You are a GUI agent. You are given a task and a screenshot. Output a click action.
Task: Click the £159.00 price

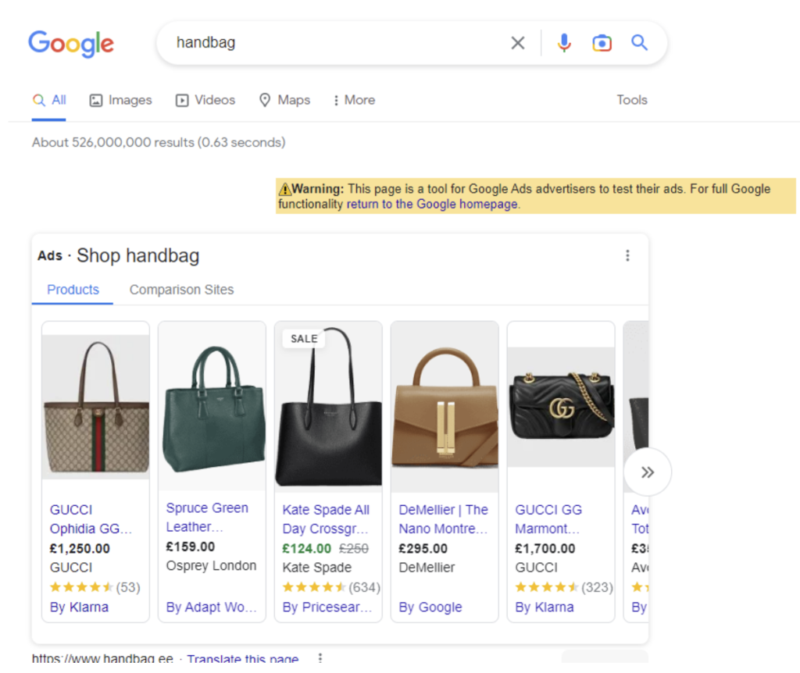click(x=191, y=547)
